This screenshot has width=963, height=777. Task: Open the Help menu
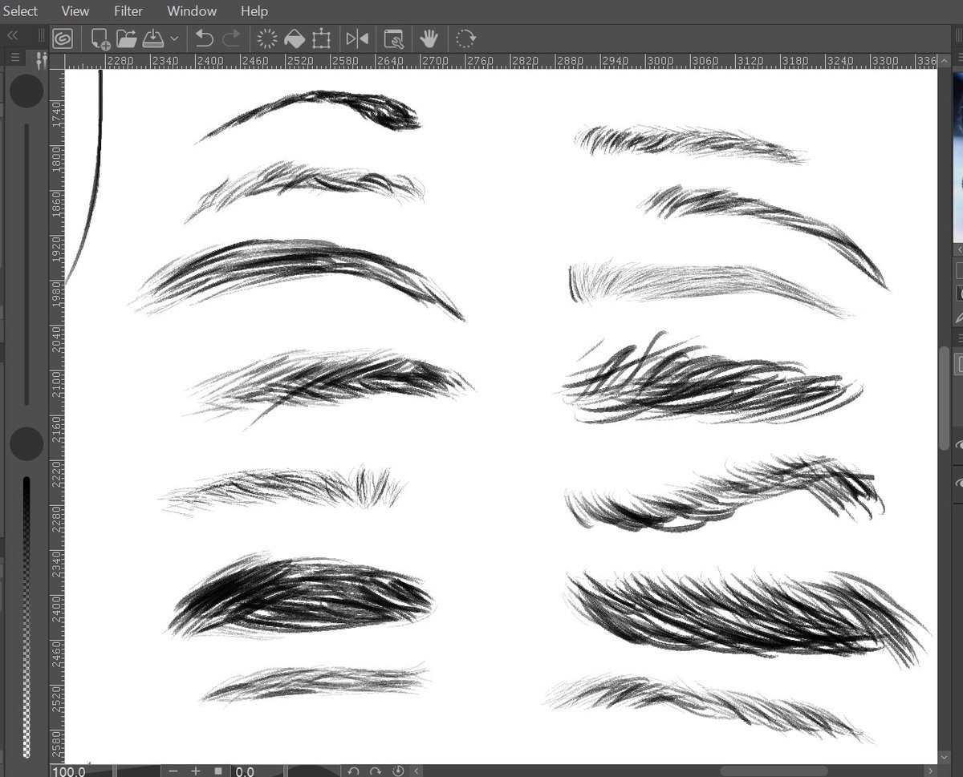254,11
